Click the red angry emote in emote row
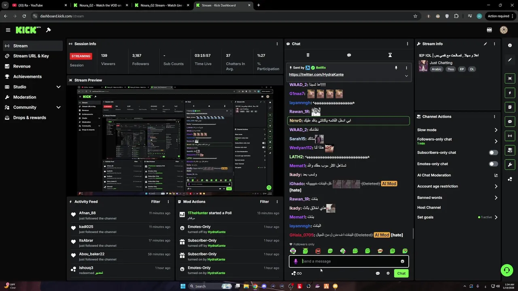Viewport: 518px width, 291px height. tap(318, 251)
